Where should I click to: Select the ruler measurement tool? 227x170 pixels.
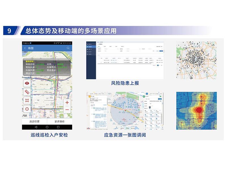pos(27,92)
